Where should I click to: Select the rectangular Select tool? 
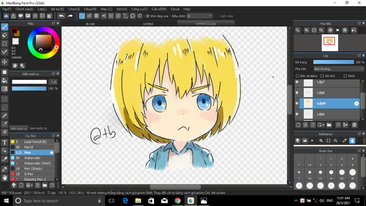4,99
